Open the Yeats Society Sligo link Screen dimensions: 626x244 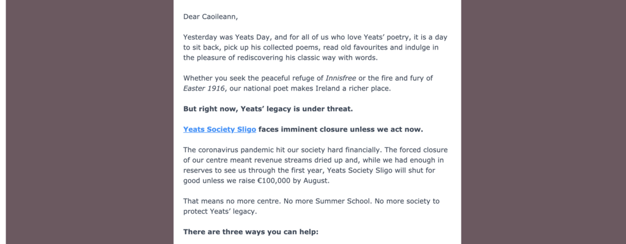[x=219, y=130]
